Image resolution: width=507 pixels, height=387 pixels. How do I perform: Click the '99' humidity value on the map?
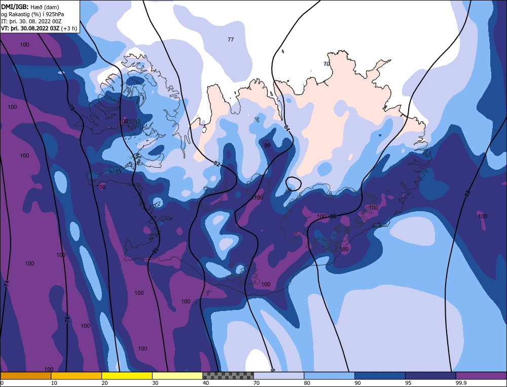tap(267, 146)
